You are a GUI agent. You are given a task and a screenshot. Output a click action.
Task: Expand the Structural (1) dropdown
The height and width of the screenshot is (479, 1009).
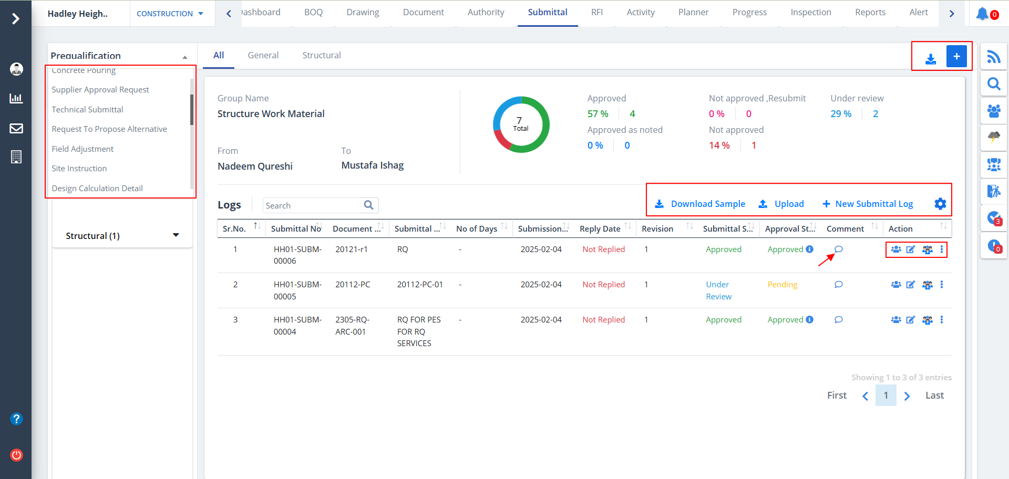pos(176,235)
